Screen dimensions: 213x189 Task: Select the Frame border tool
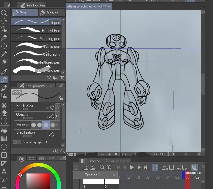[x=4, y=155]
